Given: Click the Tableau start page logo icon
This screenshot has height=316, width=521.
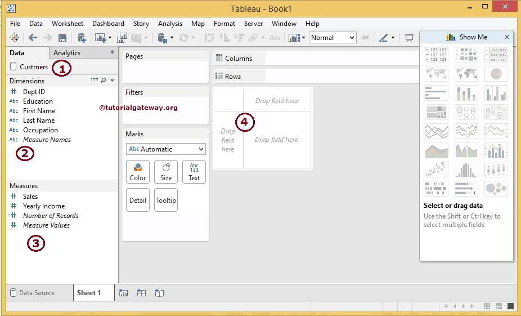Looking at the screenshot, I should point(14,38).
